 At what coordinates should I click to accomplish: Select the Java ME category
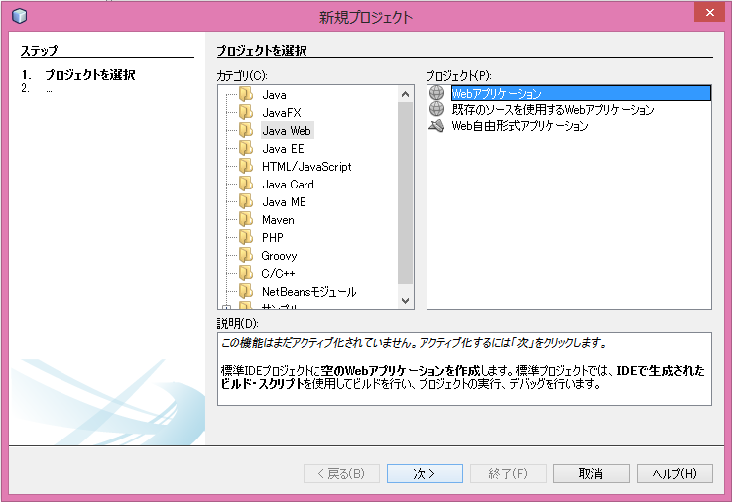284,201
